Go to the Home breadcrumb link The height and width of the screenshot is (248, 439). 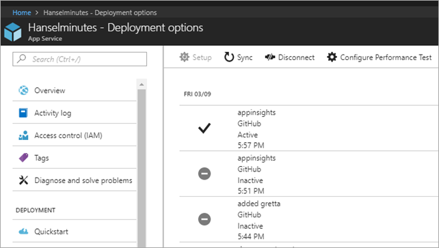pos(22,12)
